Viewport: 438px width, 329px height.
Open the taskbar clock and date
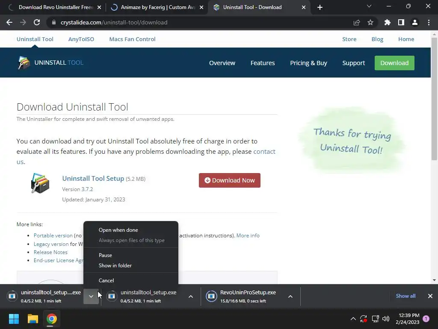coord(408,319)
